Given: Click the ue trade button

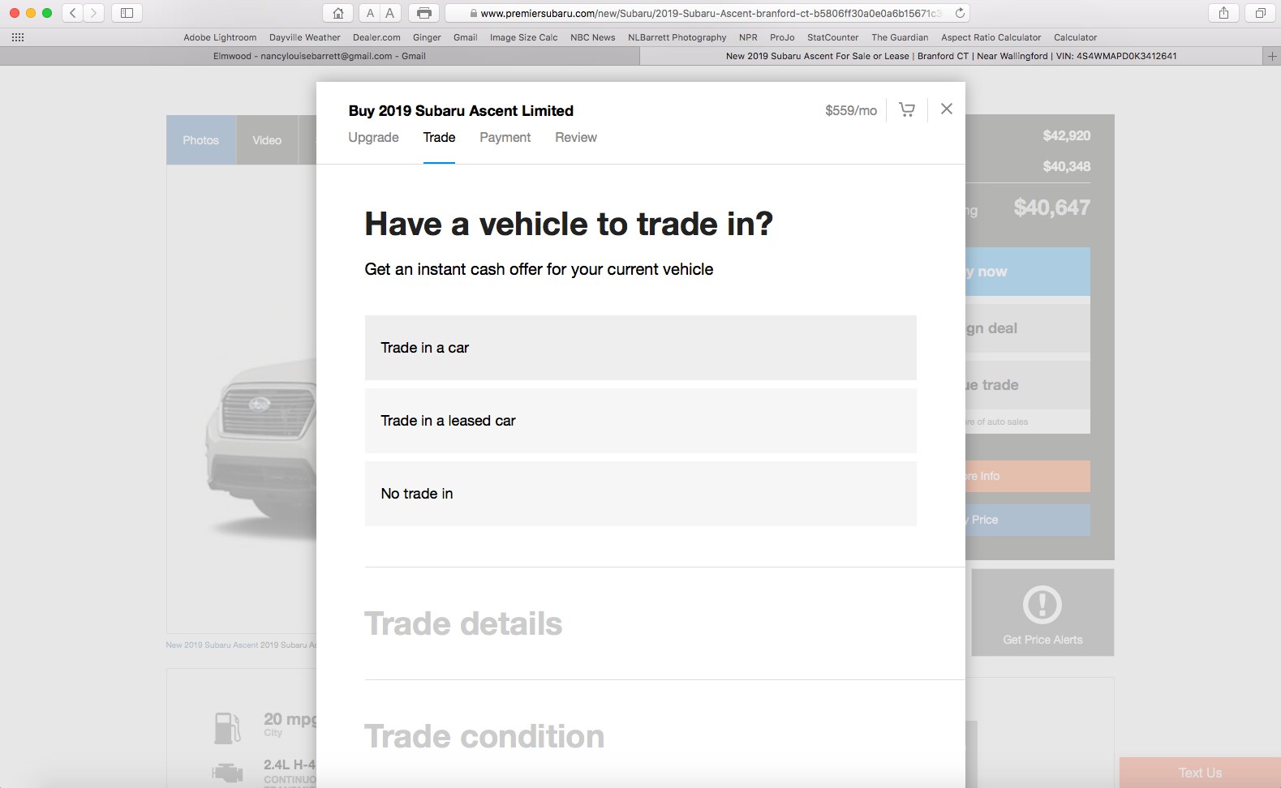Looking at the screenshot, I should 1028,385.
